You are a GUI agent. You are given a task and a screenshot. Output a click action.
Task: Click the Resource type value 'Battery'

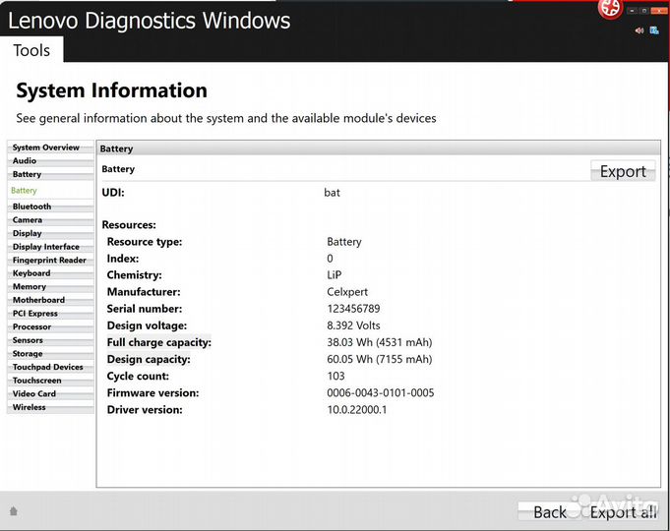[344, 242]
